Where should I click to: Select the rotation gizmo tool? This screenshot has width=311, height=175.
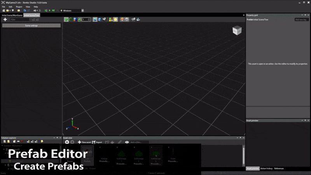71,19
